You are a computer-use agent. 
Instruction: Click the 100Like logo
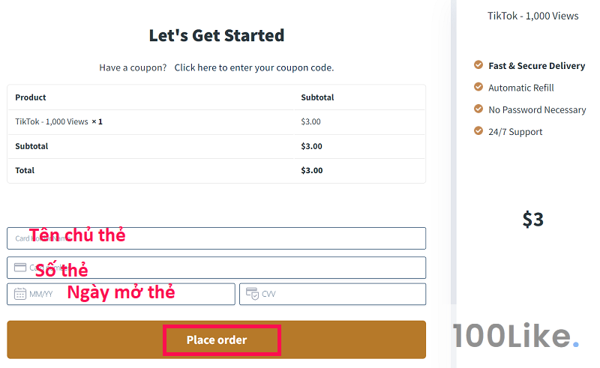pos(516,337)
